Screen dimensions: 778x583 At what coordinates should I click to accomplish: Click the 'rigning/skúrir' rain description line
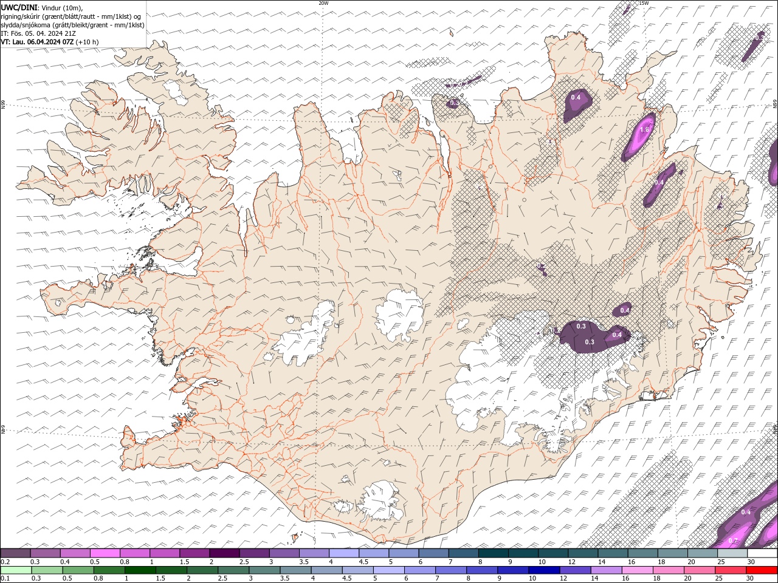pyautogui.click(x=71, y=16)
